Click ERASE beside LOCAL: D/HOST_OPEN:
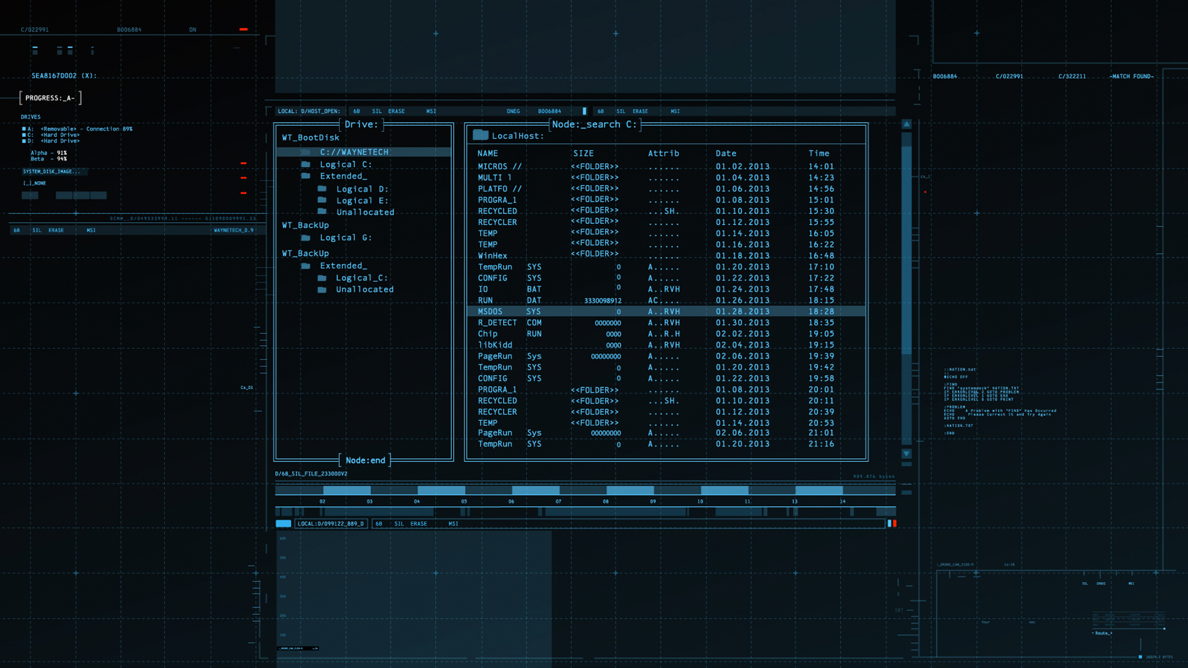The image size is (1188, 668). coord(397,111)
